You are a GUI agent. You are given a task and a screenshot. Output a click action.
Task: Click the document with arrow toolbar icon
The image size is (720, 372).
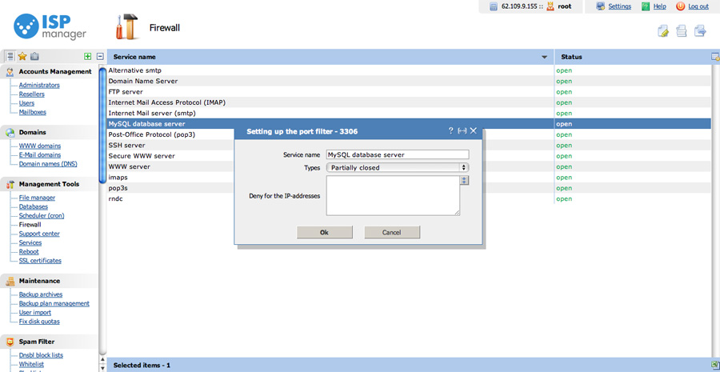click(x=700, y=31)
